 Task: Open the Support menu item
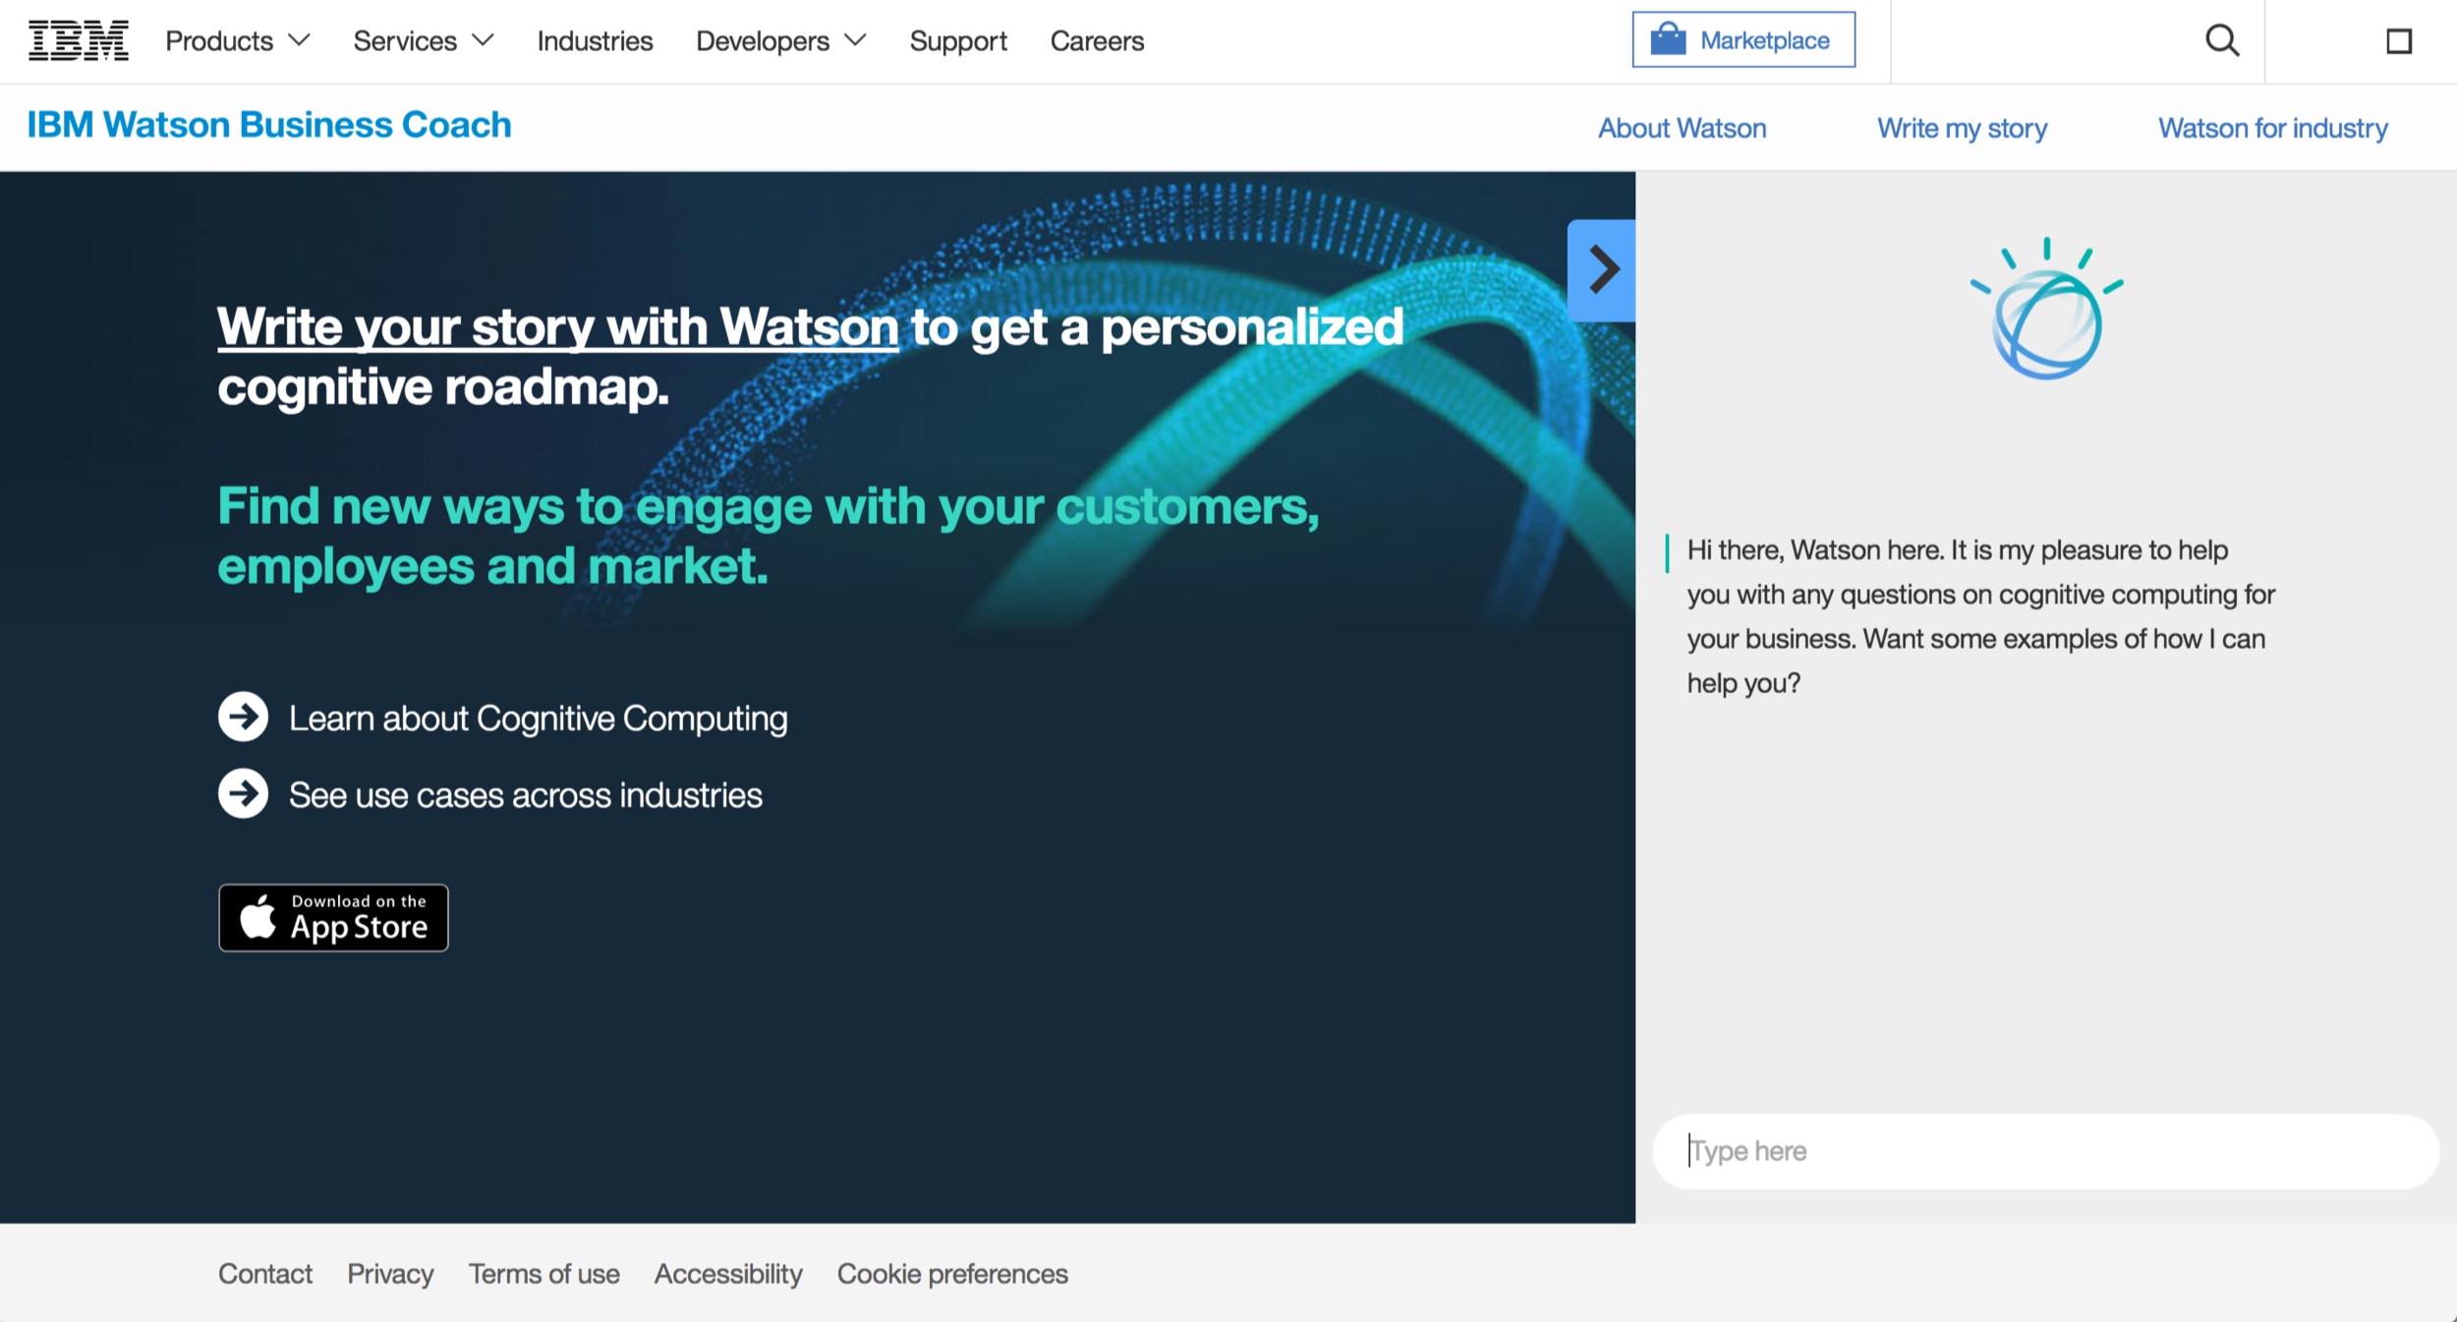(x=958, y=41)
